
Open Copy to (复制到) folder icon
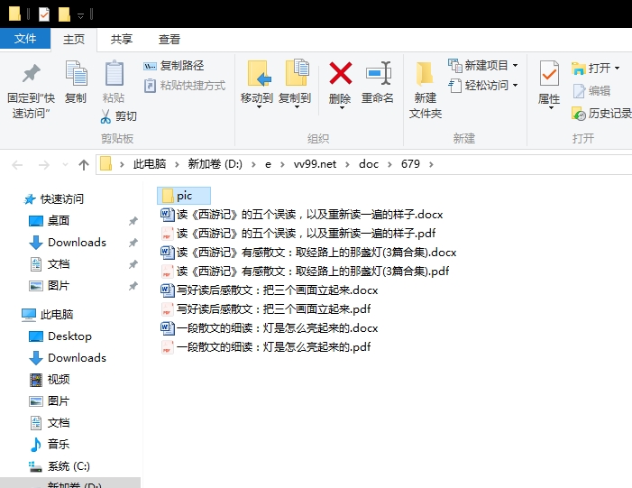point(297,72)
